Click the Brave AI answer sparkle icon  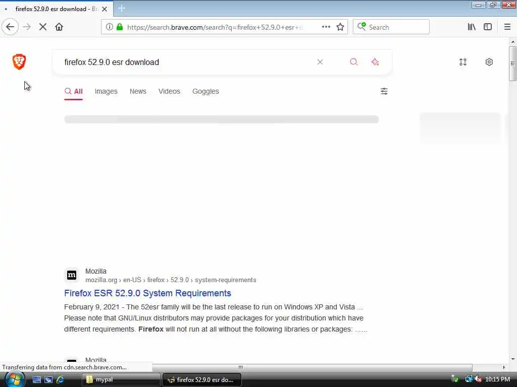(x=375, y=62)
